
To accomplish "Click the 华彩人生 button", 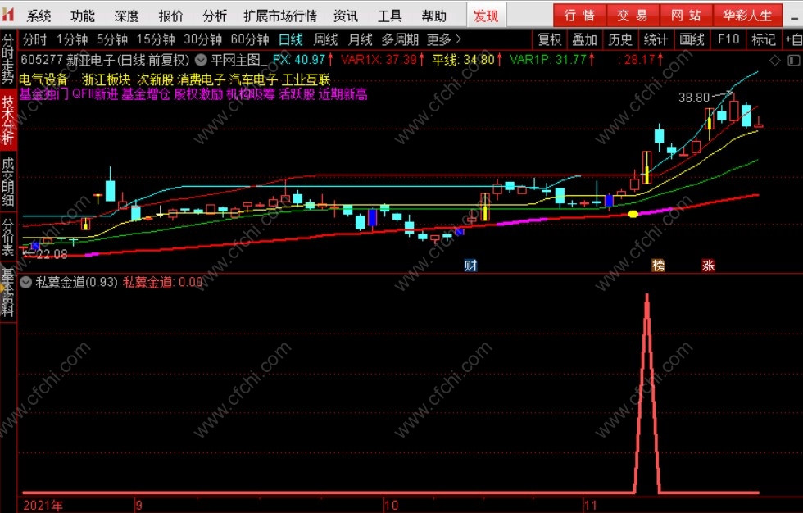I will (747, 16).
